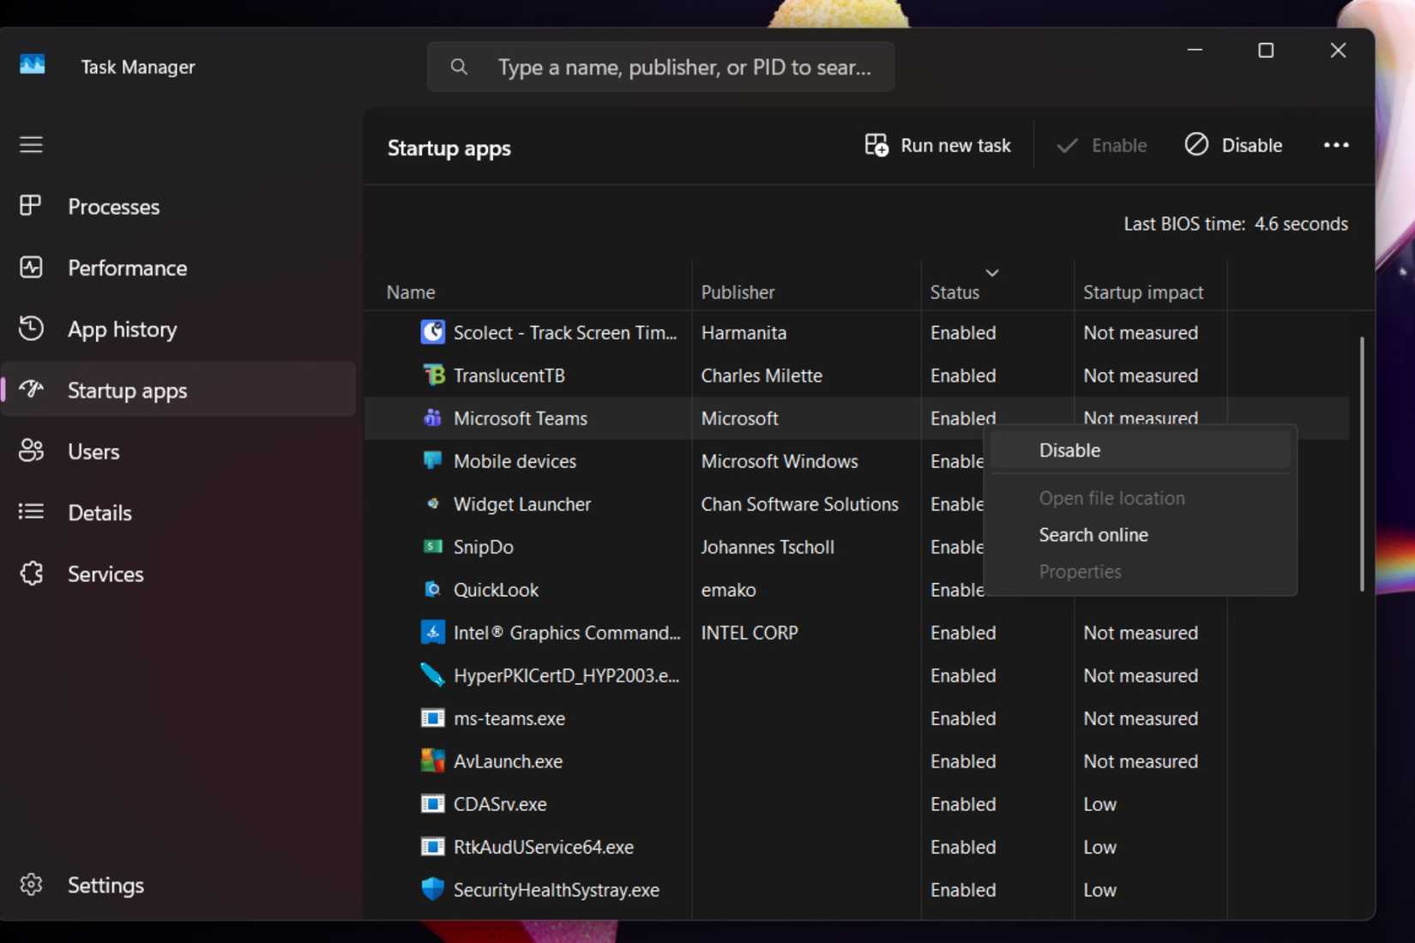Screen dimensions: 1415x943
Task: Select the TranslucentTB row name
Action: (x=509, y=375)
